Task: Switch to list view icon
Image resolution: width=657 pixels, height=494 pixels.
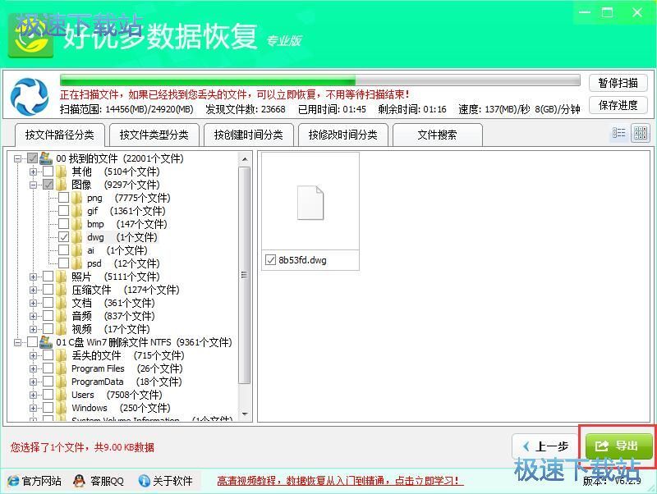Action: point(618,133)
